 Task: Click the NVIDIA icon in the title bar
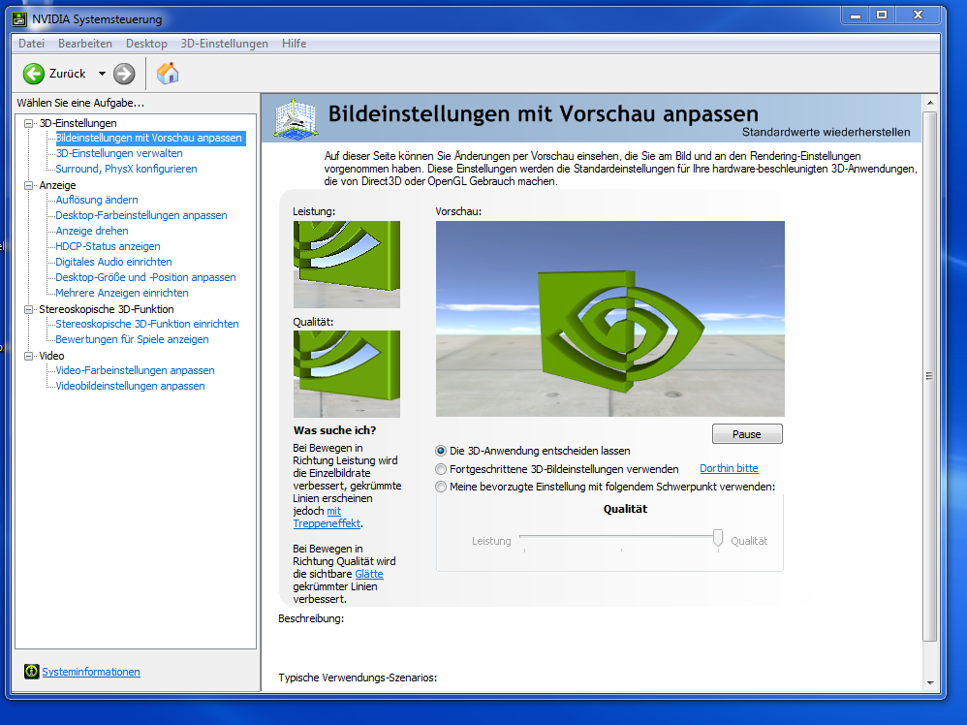19,19
